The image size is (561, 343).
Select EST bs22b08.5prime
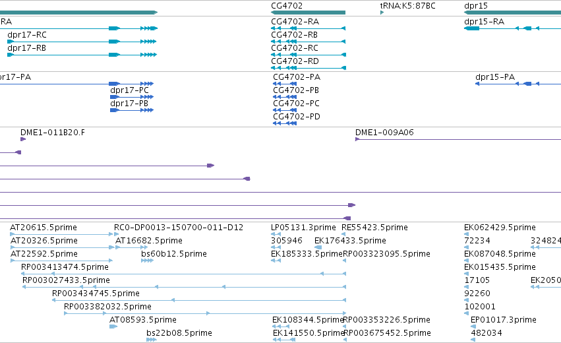coord(179,333)
